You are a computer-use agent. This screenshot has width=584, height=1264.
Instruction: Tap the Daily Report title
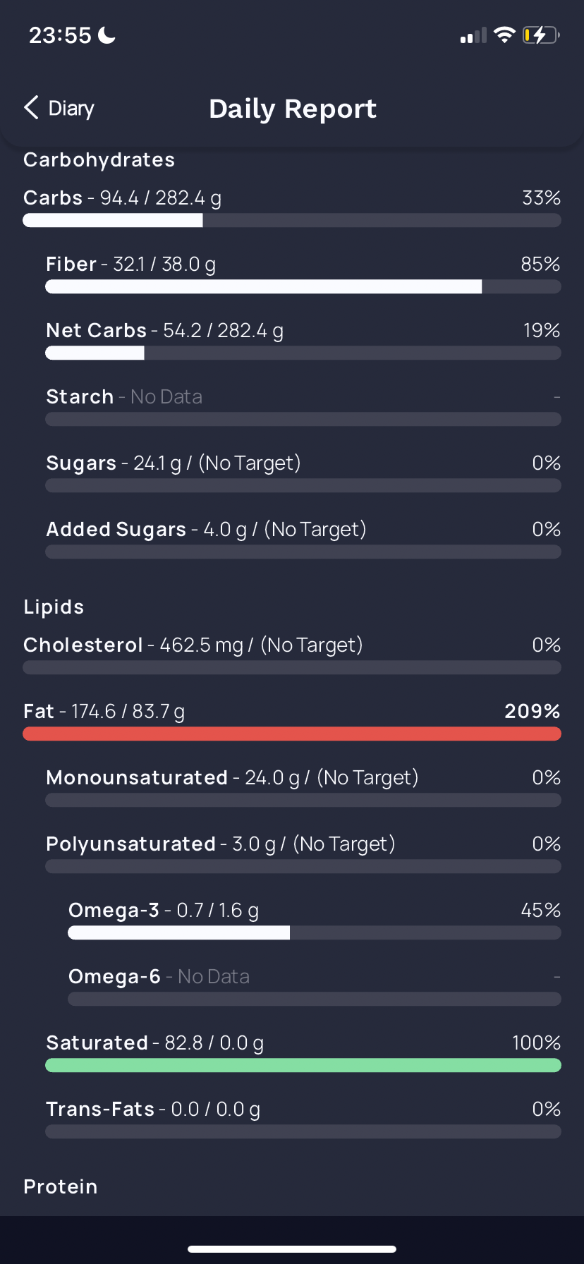tap(293, 109)
